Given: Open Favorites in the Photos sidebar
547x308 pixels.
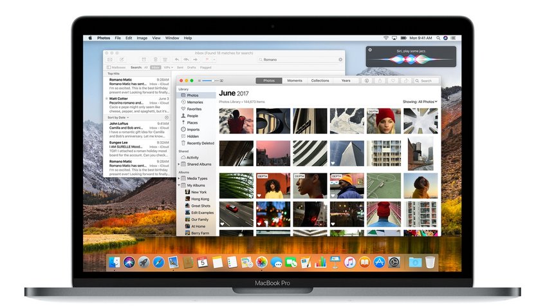Looking at the screenshot, I should pyautogui.click(x=191, y=109).
